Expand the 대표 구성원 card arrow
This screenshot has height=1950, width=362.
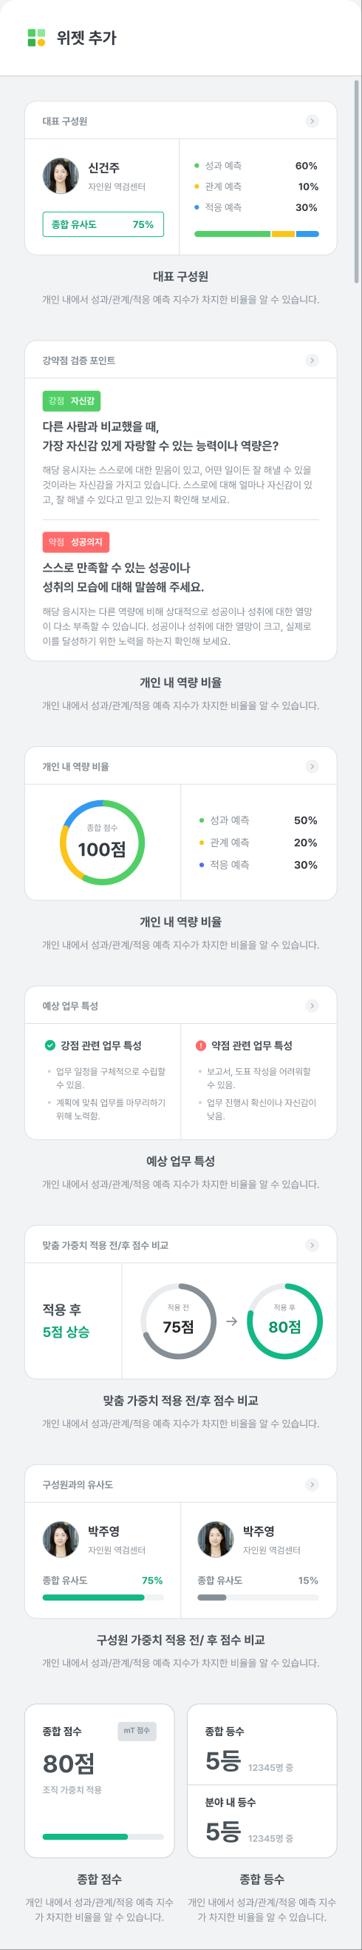pyautogui.click(x=312, y=121)
